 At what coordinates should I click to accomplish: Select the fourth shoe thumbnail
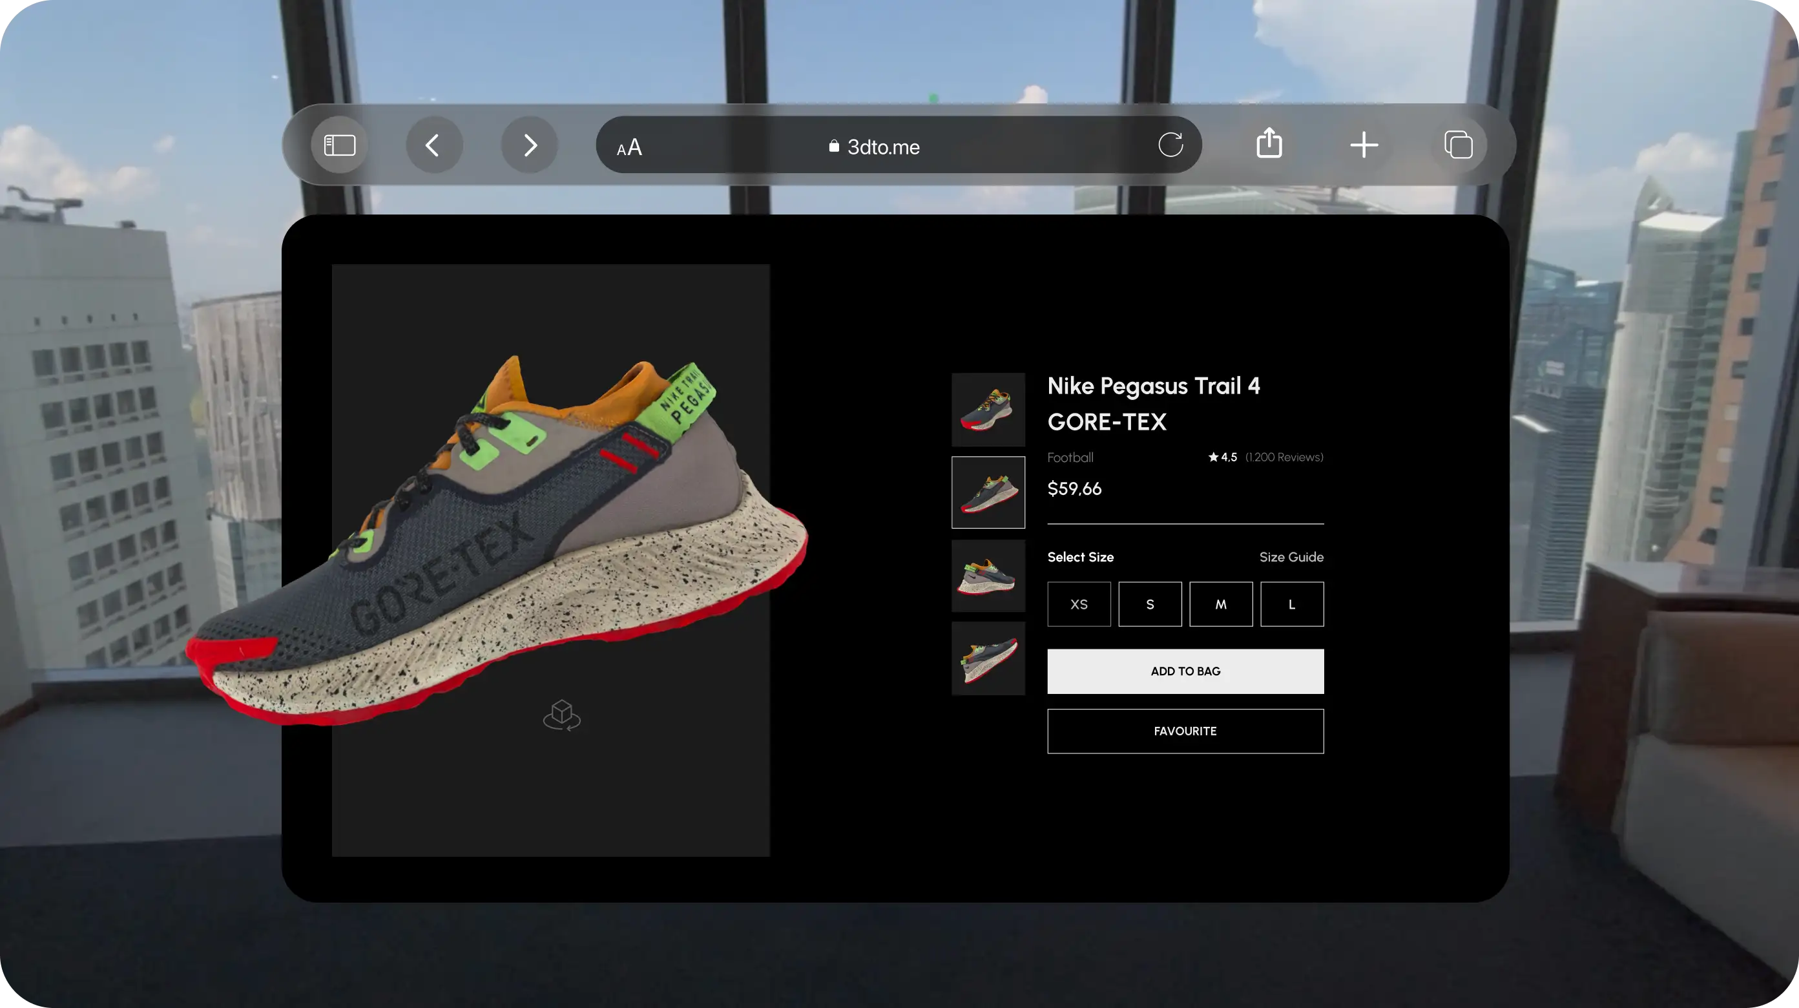click(x=988, y=658)
